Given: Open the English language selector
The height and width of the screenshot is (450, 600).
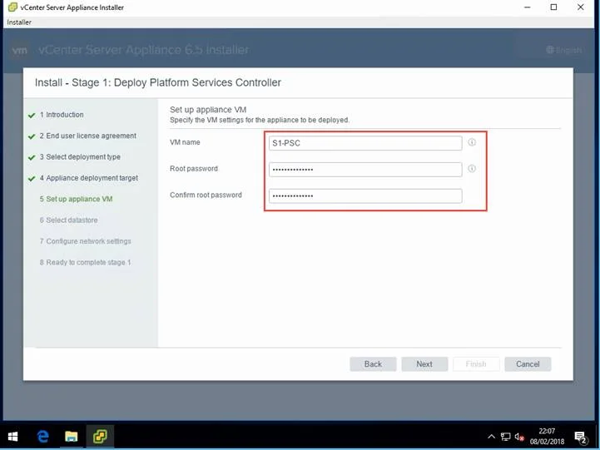Looking at the screenshot, I should [563, 50].
